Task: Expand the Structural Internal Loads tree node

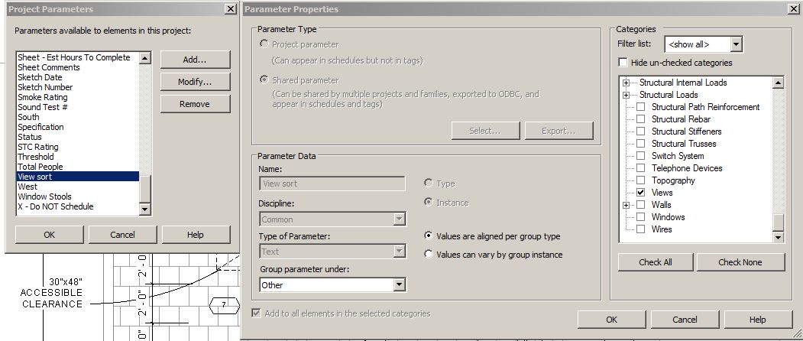Action: [x=627, y=83]
